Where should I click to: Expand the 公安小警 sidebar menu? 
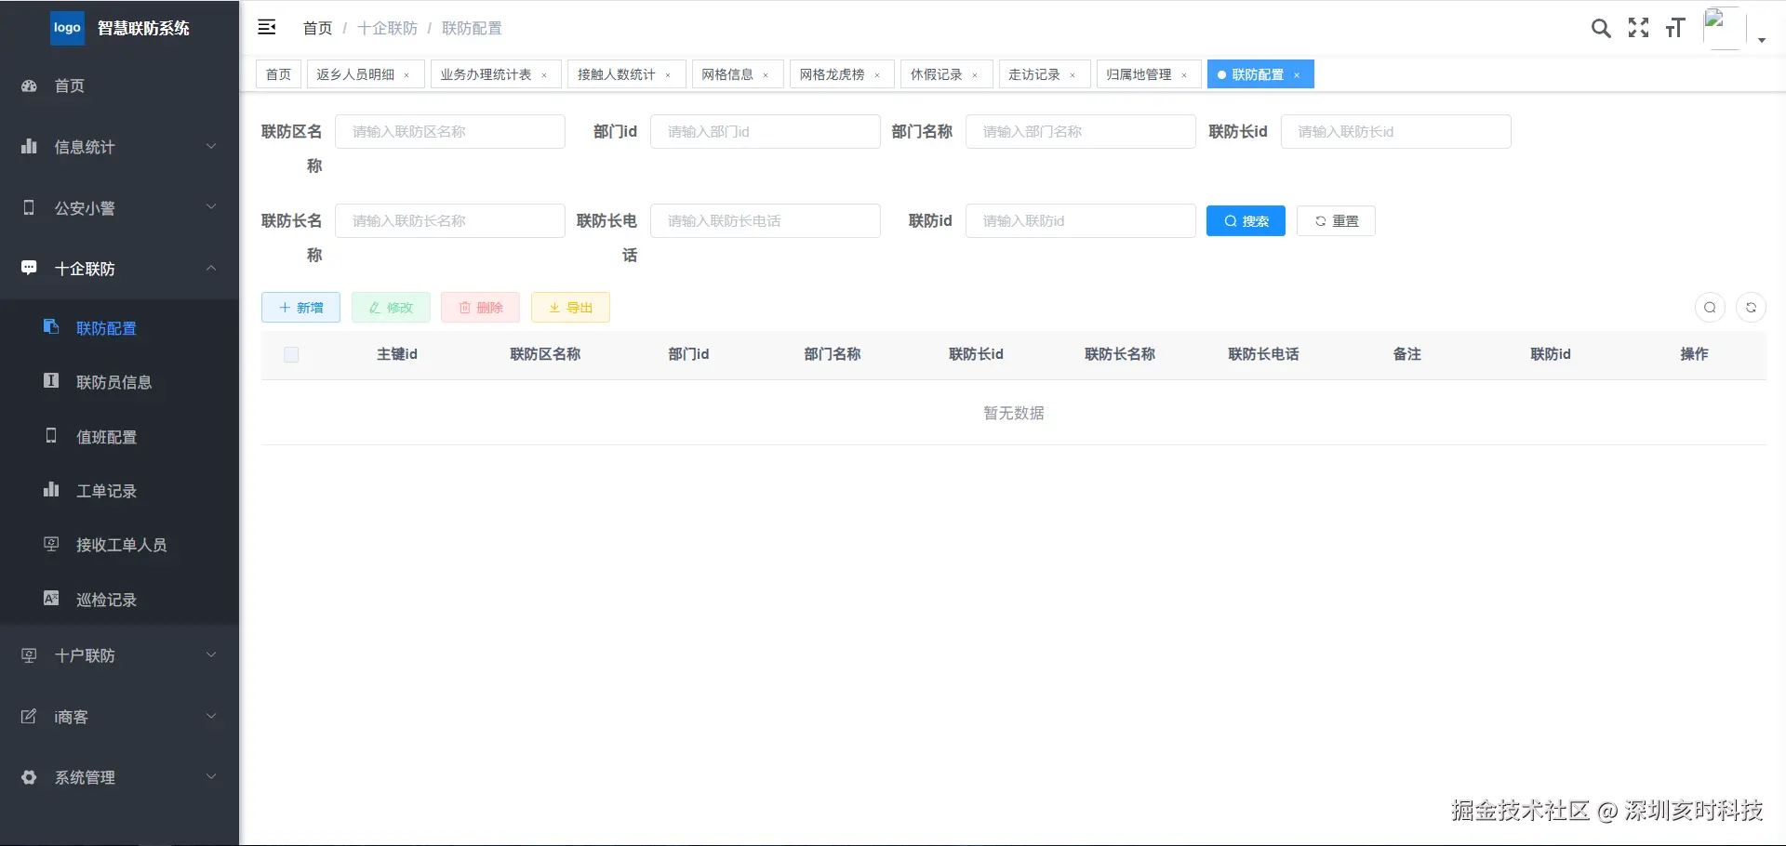pyautogui.click(x=119, y=208)
